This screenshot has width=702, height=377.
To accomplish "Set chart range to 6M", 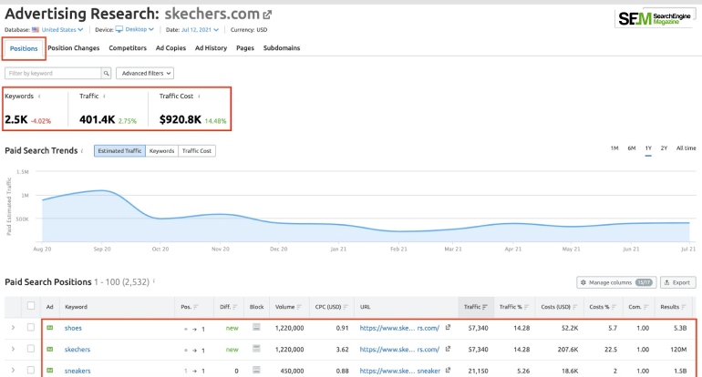I will click(x=631, y=148).
